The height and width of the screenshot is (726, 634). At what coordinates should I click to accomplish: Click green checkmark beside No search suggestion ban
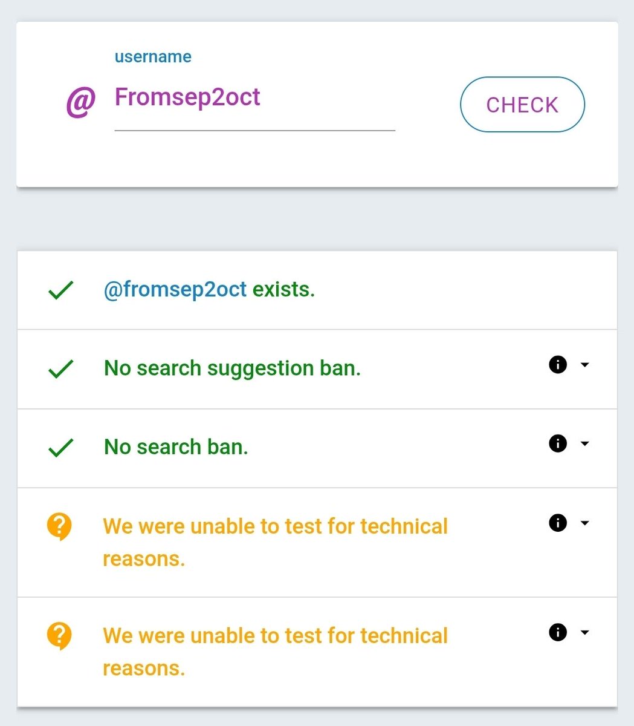tap(60, 368)
